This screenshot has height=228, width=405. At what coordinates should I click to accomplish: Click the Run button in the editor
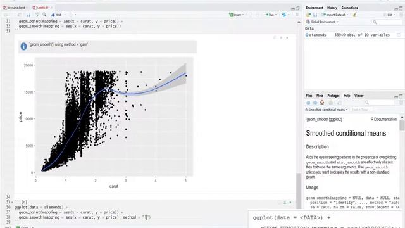click(270, 15)
